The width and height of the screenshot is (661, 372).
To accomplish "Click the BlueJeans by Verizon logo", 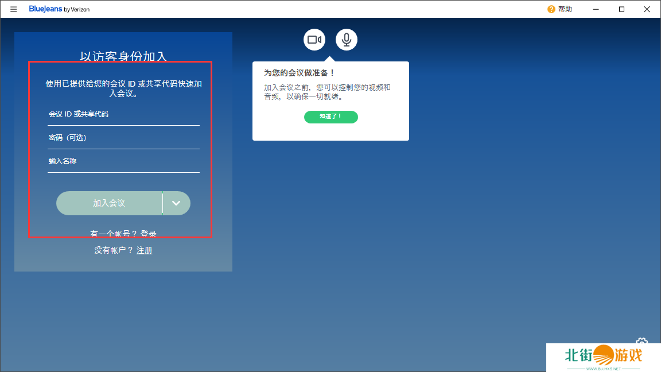I will [x=59, y=9].
